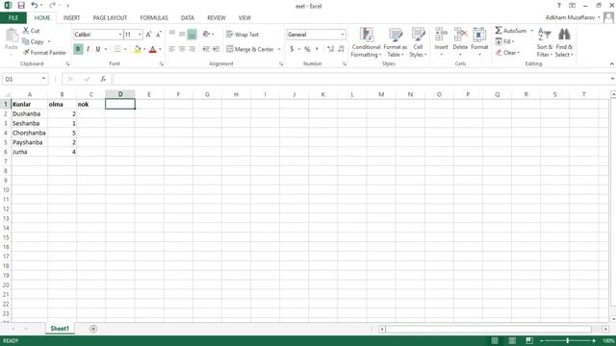Toggle Middle Align
The image size is (616, 346).
(182, 35)
